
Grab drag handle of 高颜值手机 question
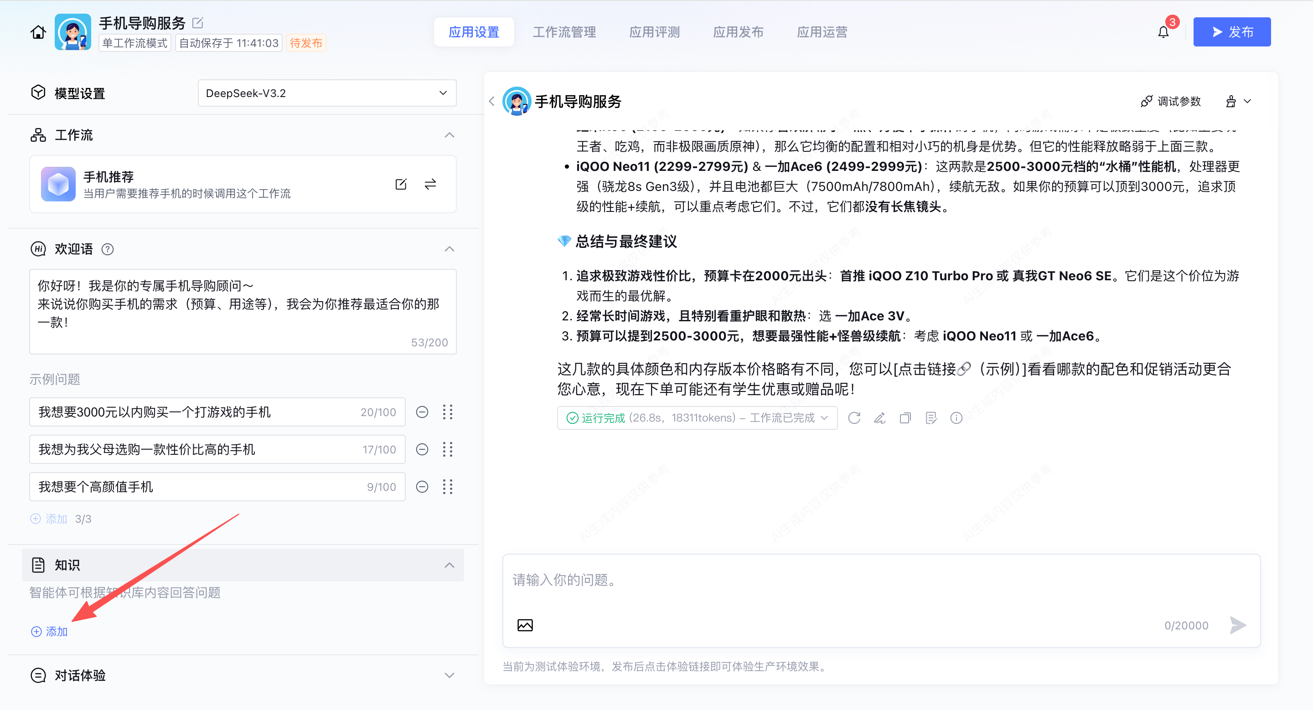coord(448,486)
